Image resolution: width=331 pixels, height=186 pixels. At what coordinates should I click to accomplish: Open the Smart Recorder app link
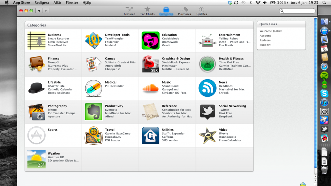coord(59,38)
